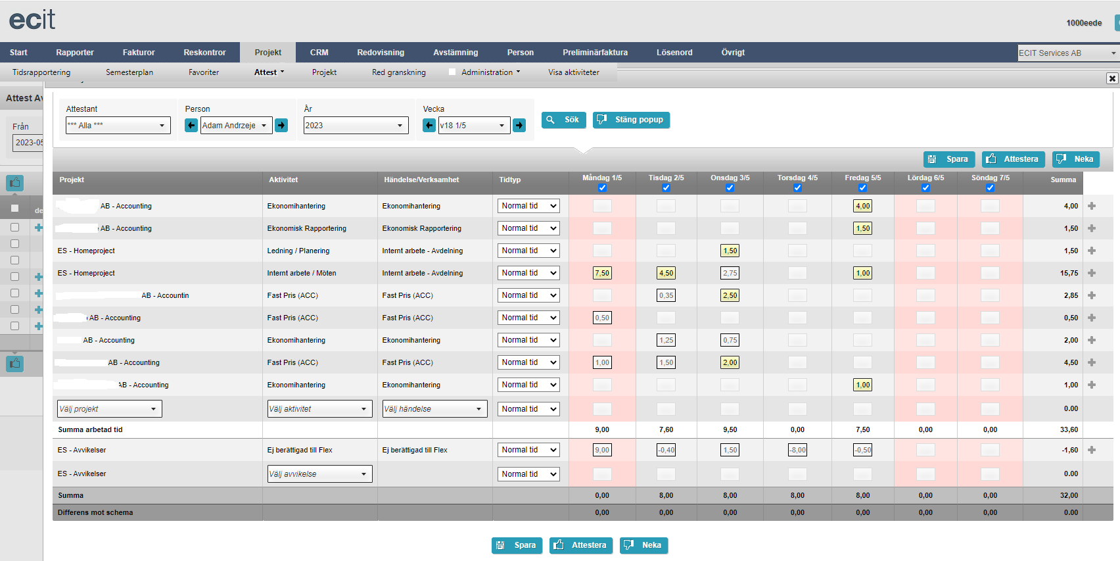Open Tidtyp dropdown for Ledning / Planering row

click(528, 251)
